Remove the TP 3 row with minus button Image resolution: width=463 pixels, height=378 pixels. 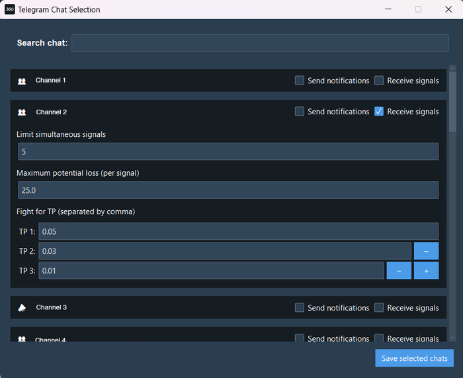coord(399,271)
